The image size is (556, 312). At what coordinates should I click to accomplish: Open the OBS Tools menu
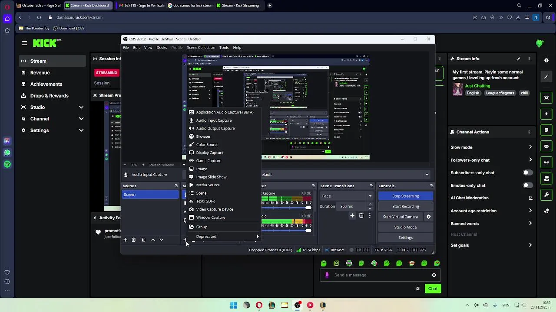click(x=224, y=48)
